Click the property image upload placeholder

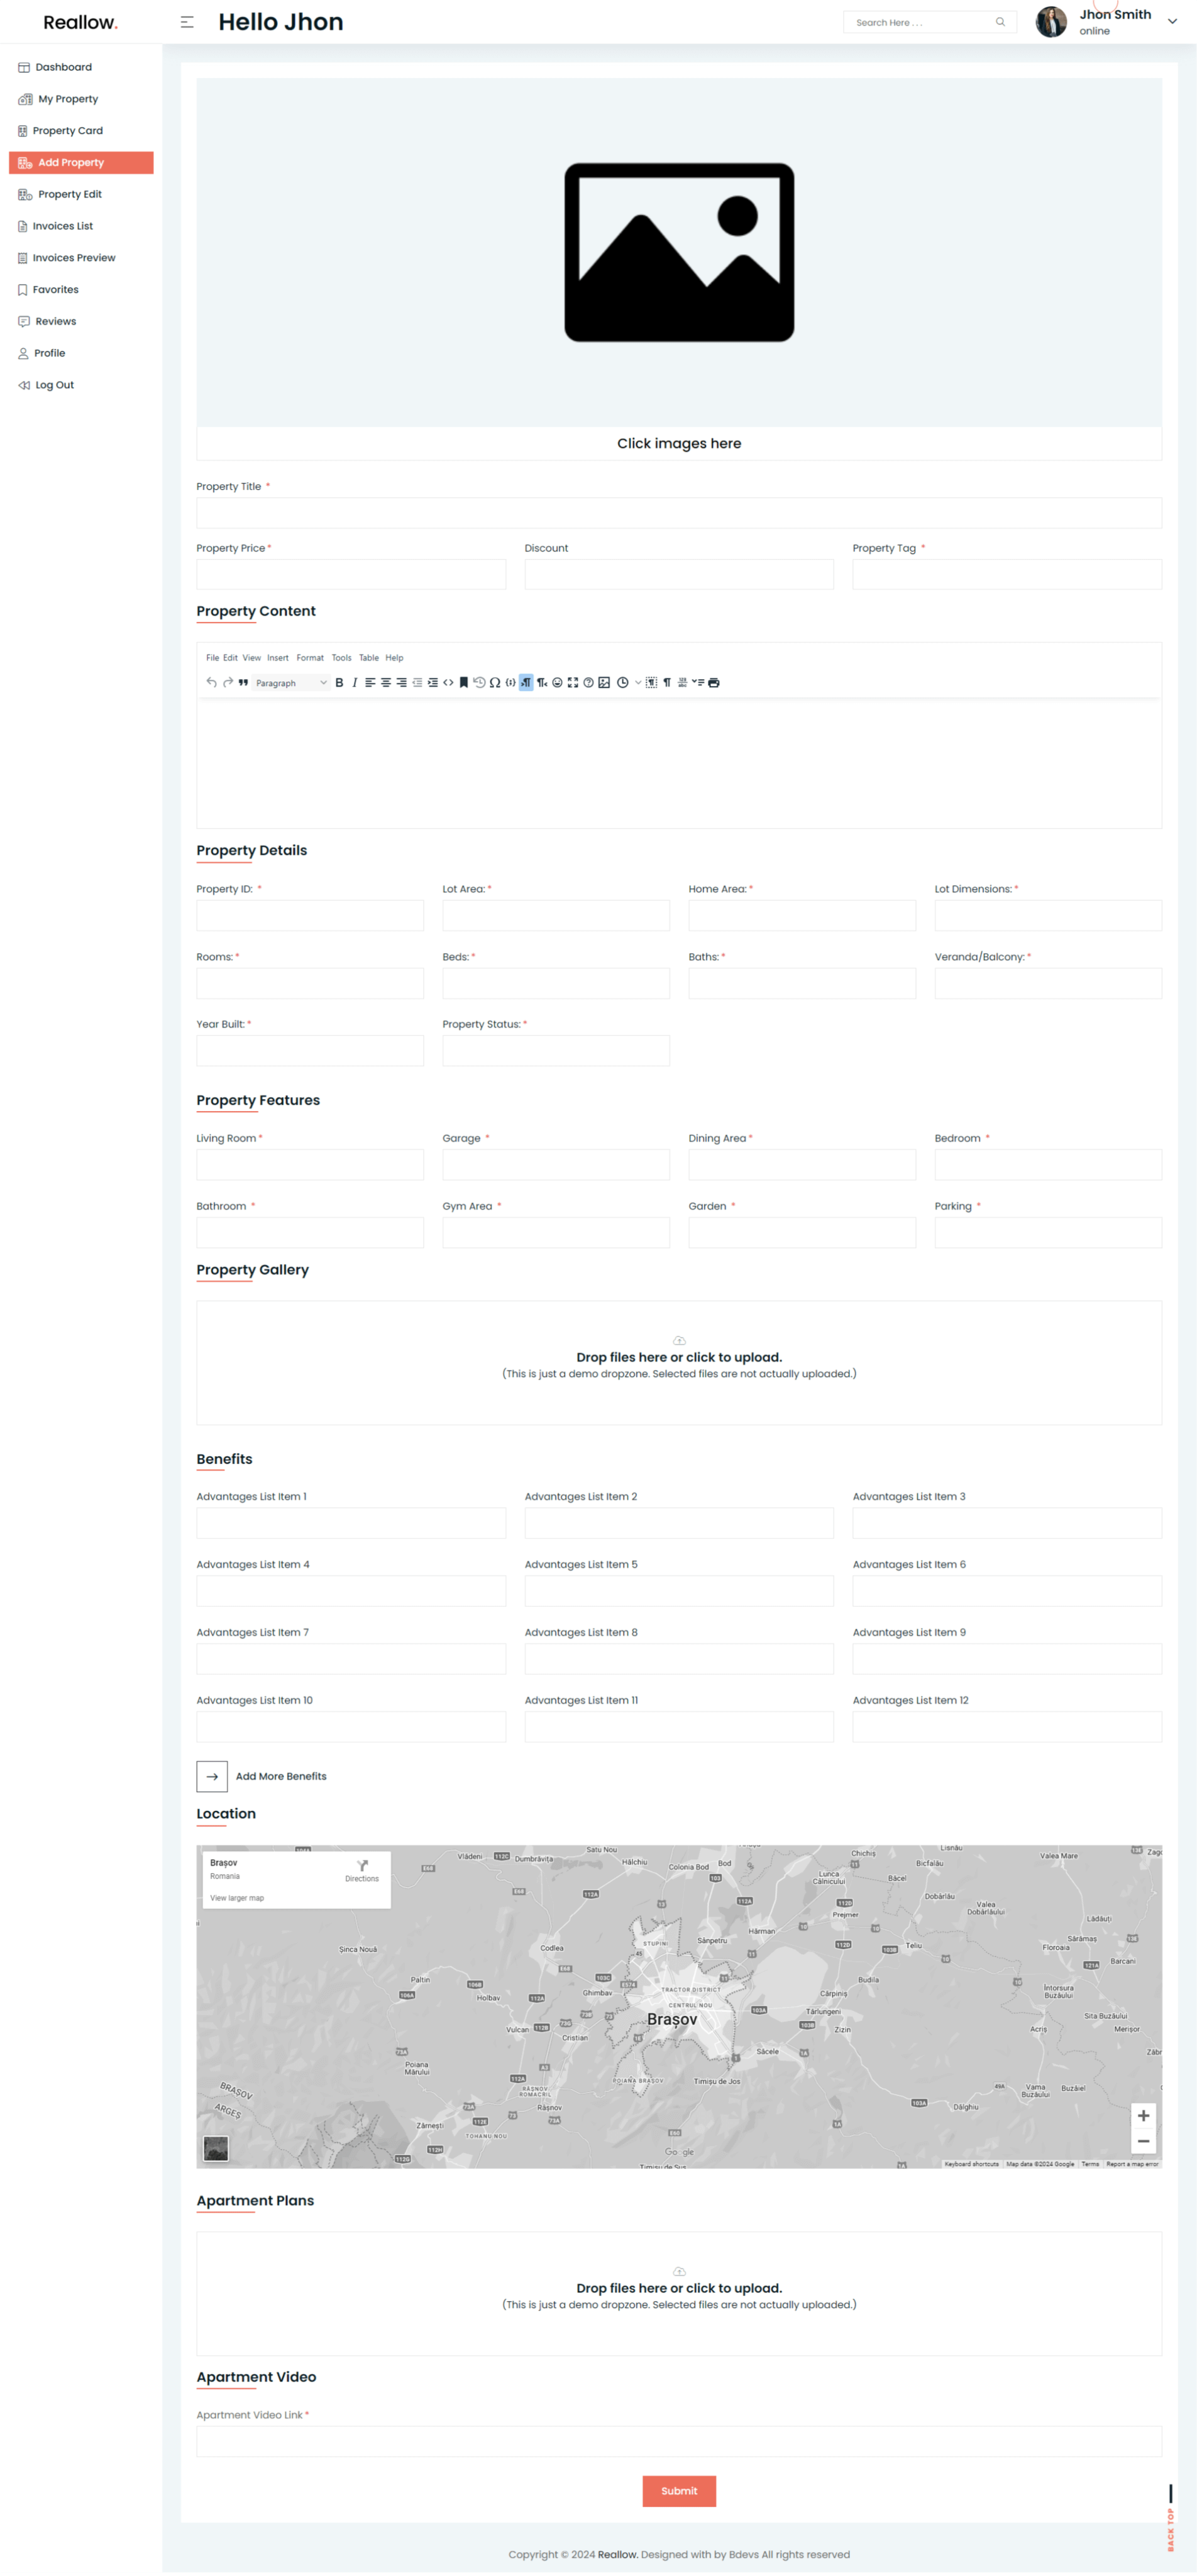click(679, 253)
